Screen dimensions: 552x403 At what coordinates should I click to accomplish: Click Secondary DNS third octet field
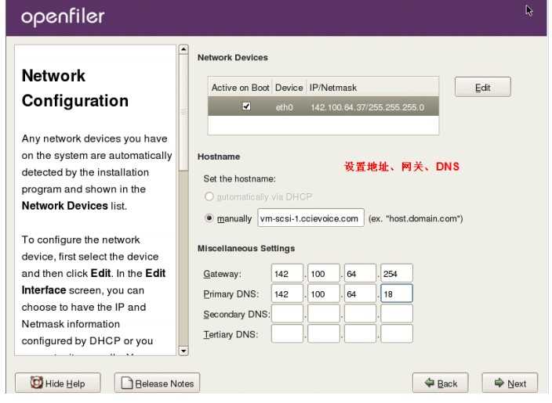tap(360, 314)
